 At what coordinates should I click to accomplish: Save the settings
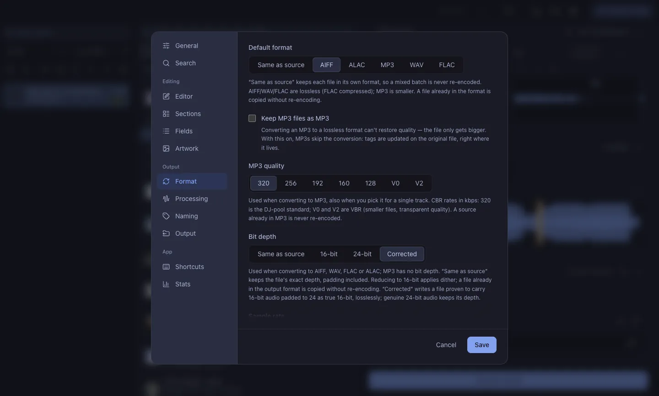pyautogui.click(x=482, y=345)
